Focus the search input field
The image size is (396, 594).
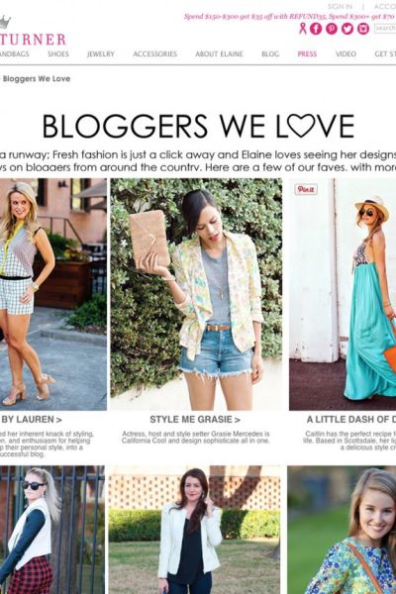coord(385,28)
